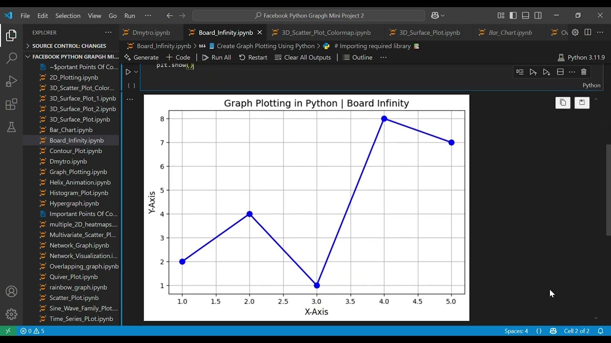Viewport: 611px width, 343px height.
Task: Click Generate in notebook toolbar
Action: point(141,57)
